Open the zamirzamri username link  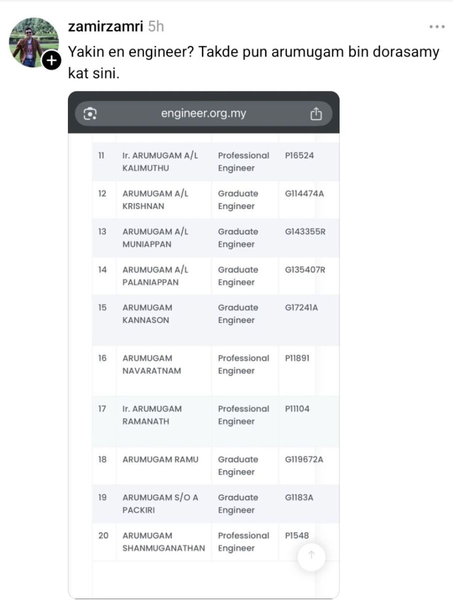(106, 26)
